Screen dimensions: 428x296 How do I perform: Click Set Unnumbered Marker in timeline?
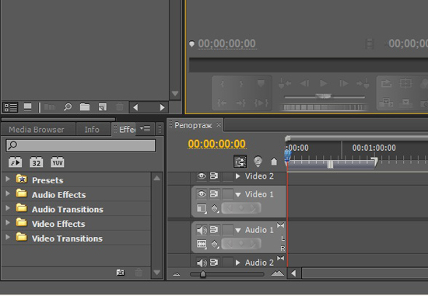(274, 162)
